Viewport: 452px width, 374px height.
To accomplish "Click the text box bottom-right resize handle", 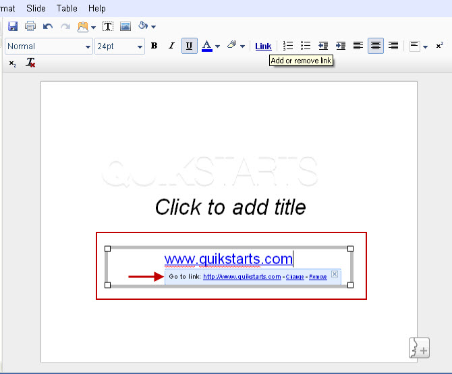I will click(350, 285).
